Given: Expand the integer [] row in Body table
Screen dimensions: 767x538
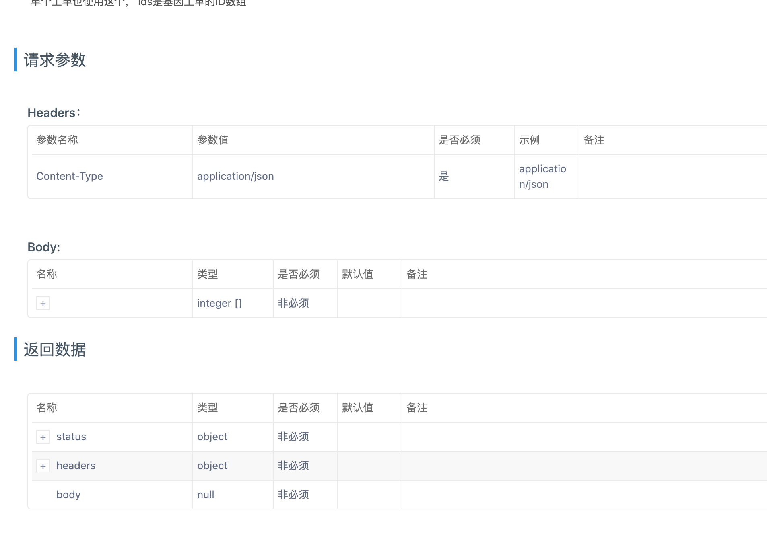Looking at the screenshot, I should point(43,303).
